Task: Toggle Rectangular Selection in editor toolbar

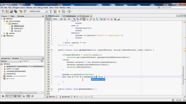Action: [87, 19]
